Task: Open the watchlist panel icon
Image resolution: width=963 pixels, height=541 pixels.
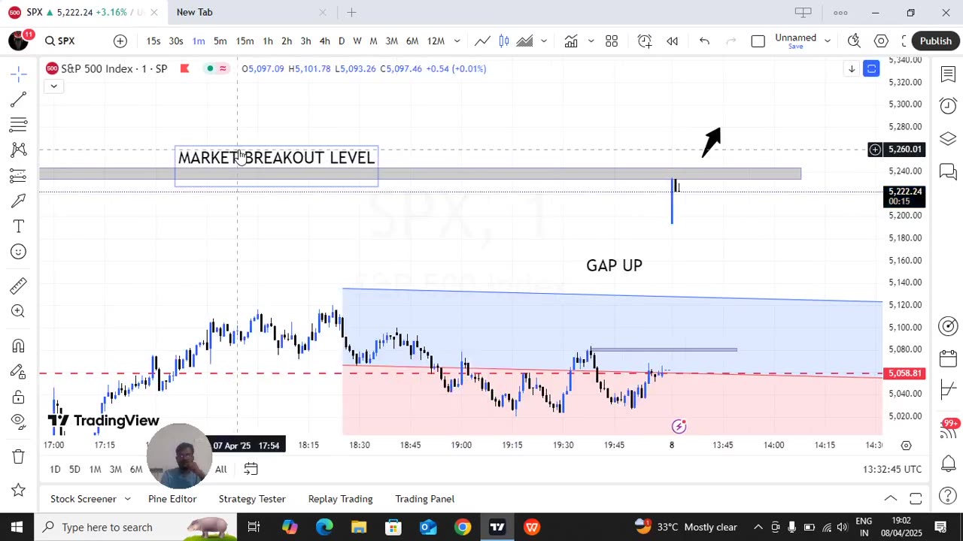Action: (x=948, y=74)
